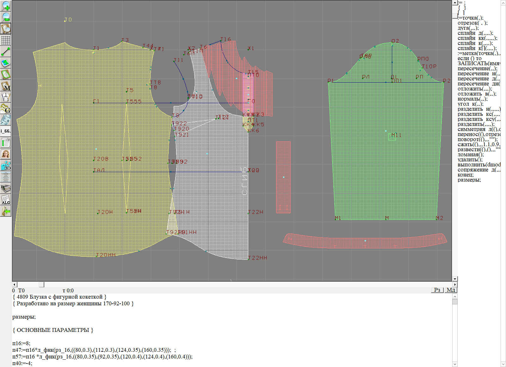
Task: Click the woman's face portrait icon
Action: [6, 154]
